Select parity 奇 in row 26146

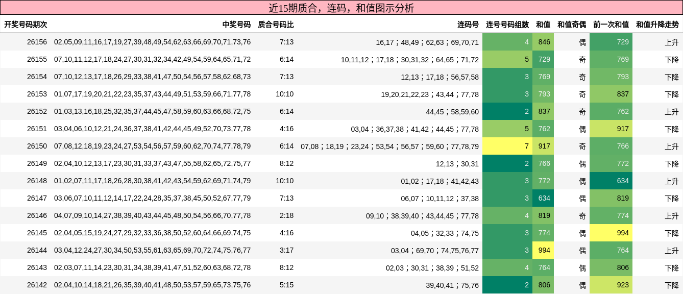point(582,215)
